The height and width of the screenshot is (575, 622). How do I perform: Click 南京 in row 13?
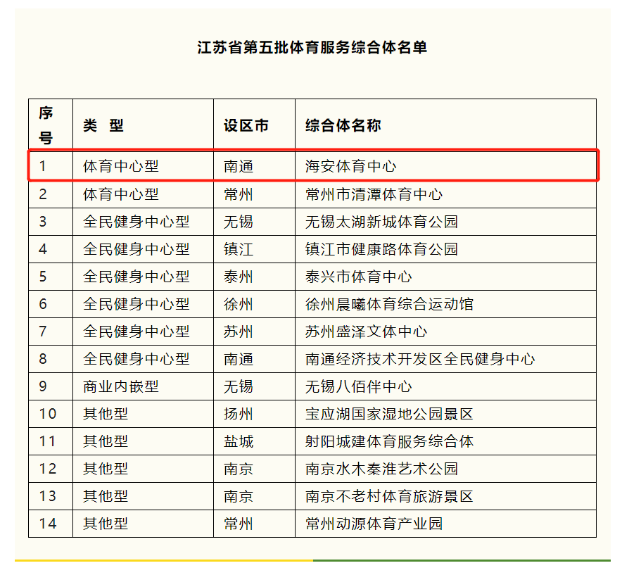[x=239, y=496]
